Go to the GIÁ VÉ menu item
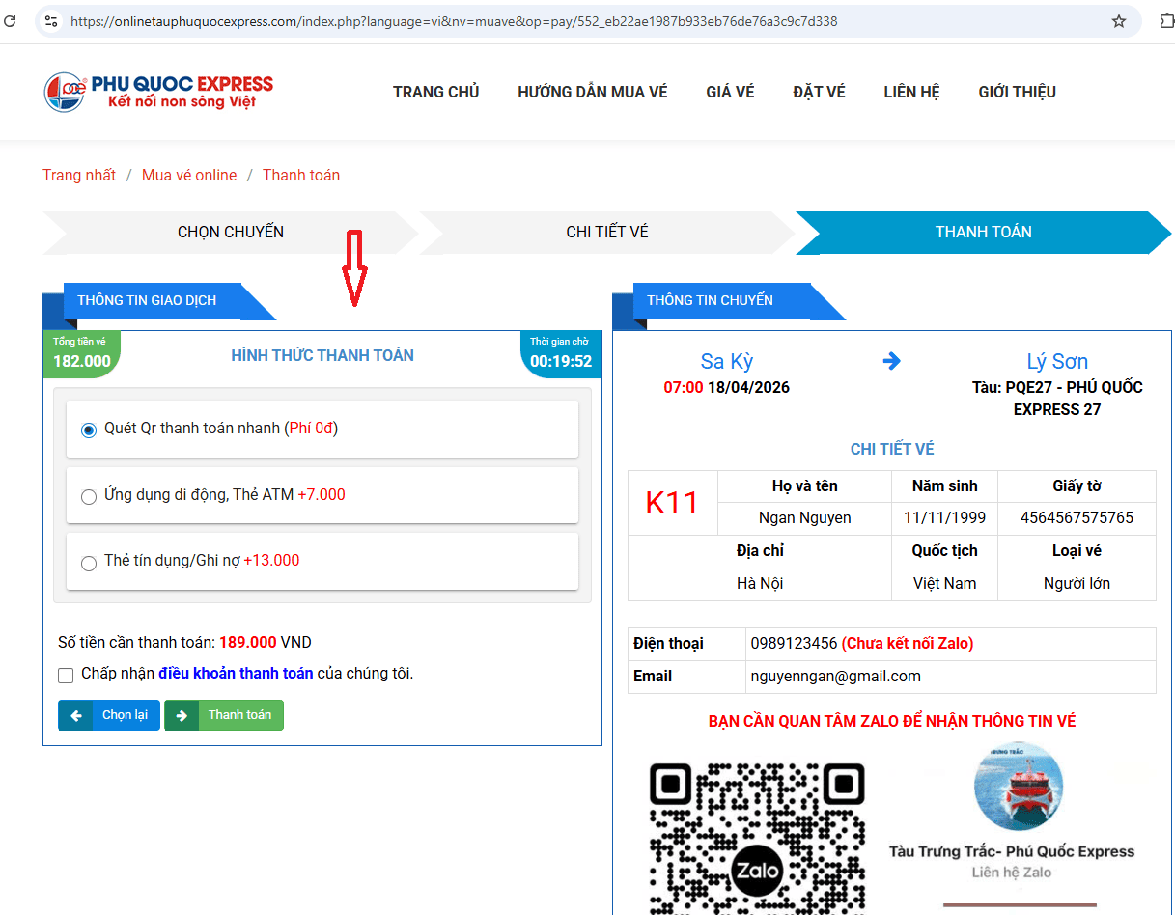This screenshot has width=1175, height=915. (x=730, y=92)
